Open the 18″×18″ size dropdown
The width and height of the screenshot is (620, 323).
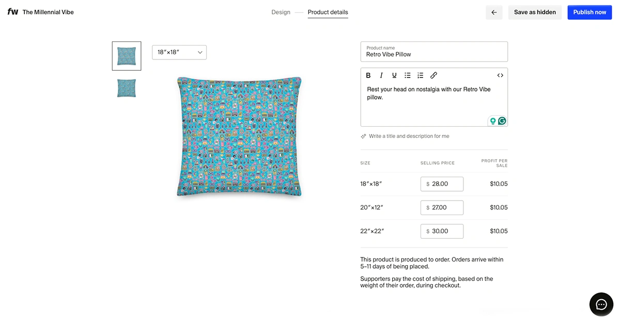coord(179,52)
